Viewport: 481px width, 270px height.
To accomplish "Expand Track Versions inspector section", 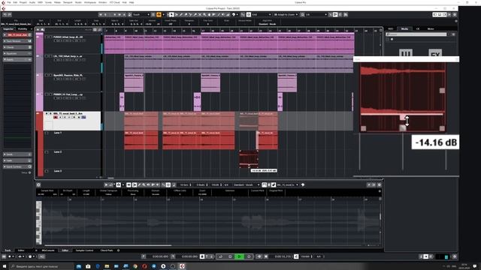I will (x=17, y=41).
